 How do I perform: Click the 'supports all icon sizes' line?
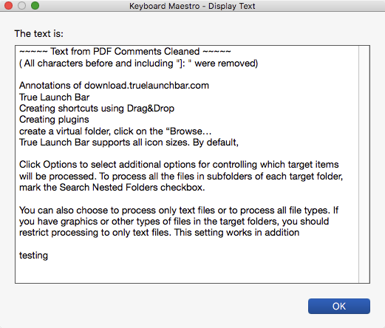(129, 143)
